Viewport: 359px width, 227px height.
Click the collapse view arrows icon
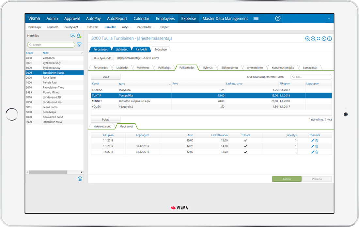click(319, 38)
